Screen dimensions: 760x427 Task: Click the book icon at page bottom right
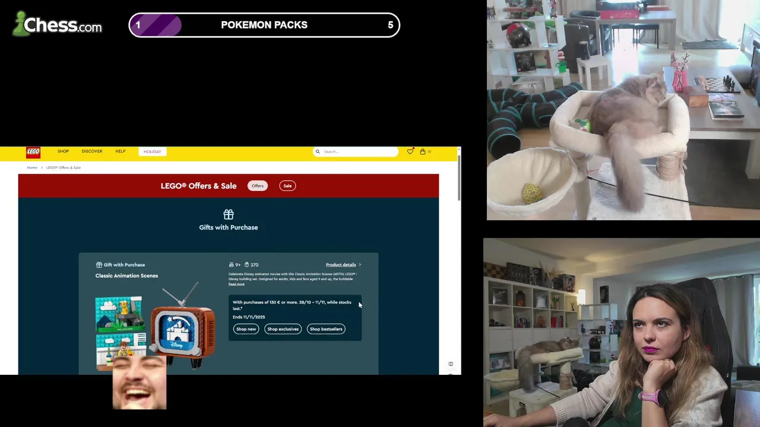tap(451, 364)
